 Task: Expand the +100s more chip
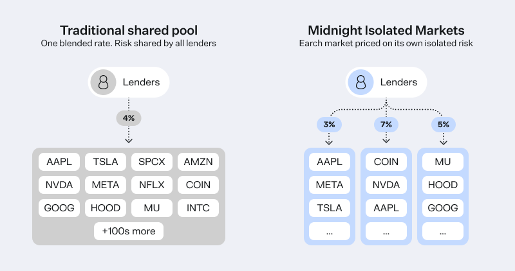click(129, 231)
